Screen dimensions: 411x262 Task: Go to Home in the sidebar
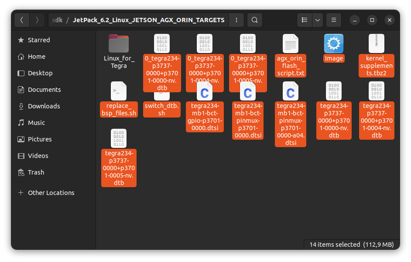[54, 57]
